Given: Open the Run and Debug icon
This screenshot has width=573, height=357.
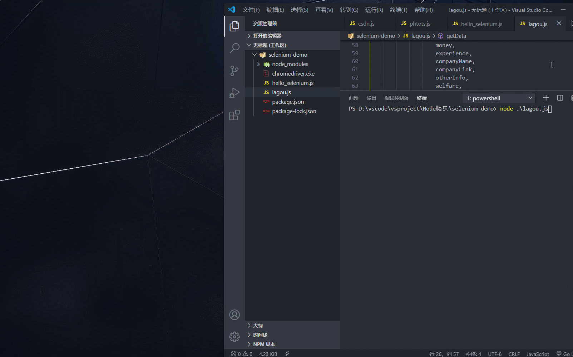Looking at the screenshot, I should 234,93.
